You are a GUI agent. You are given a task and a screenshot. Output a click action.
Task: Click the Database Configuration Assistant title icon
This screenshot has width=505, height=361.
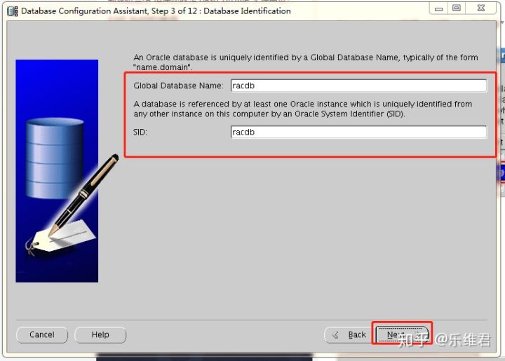click(12, 11)
